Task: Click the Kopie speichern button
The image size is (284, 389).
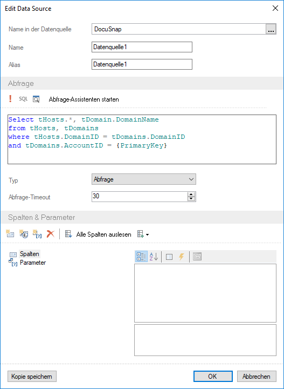Action: (32, 377)
